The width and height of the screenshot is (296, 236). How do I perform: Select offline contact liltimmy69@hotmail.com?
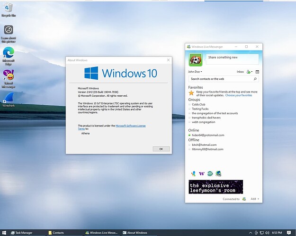[207, 149]
